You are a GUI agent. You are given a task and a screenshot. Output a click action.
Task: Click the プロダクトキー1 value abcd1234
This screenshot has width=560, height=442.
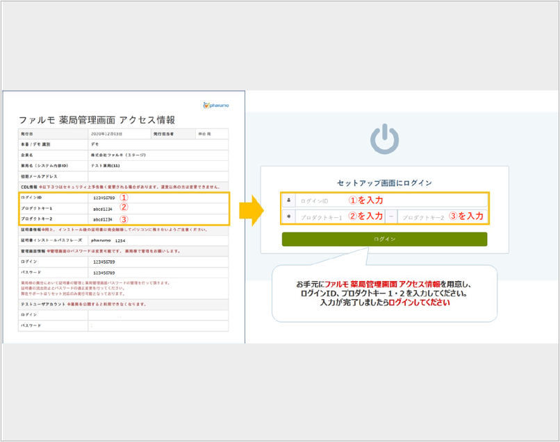[x=103, y=208]
